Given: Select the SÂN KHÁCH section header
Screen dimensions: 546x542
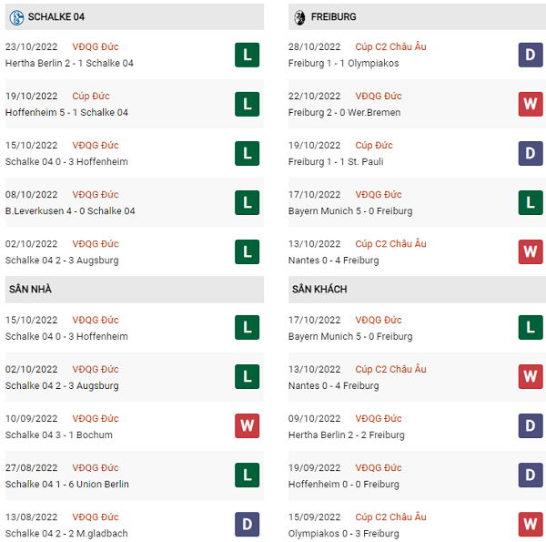Looking at the screenshot, I should pyautogui.click(x=319, y=289).
